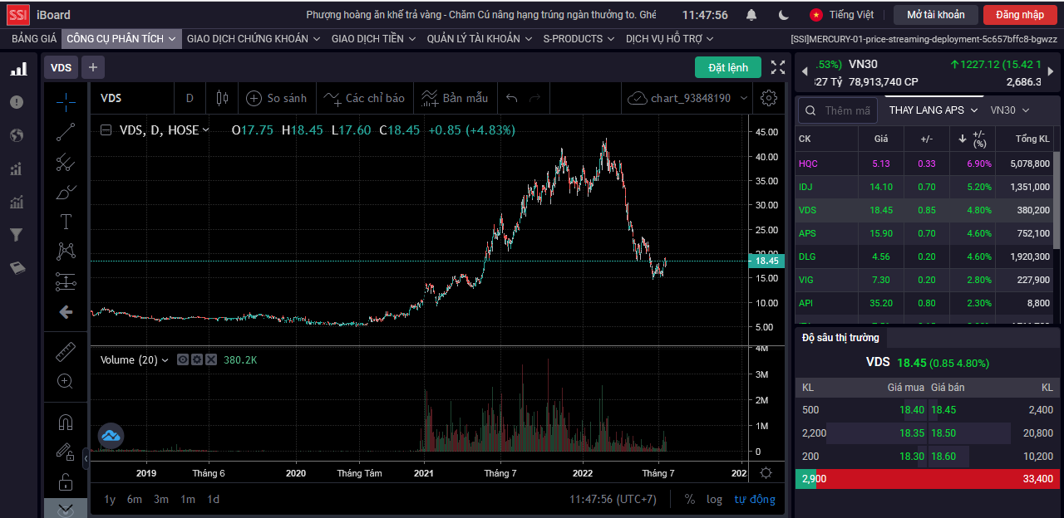Expand the drawing toolbar chevron
This screenshot has width=1064, height=518.
coord(66,508)
